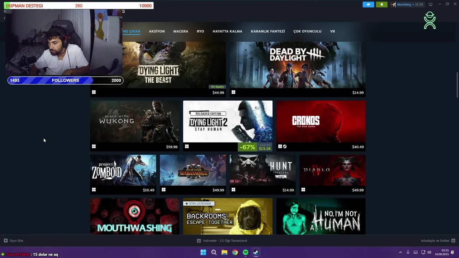Select the AKSİYON category tab

[x=157, y=31]
